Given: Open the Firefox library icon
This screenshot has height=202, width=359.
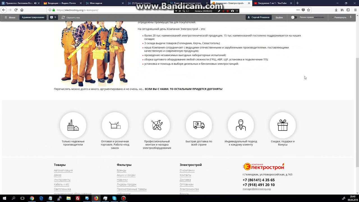Looking at the screenshot, I should [342, 10].
